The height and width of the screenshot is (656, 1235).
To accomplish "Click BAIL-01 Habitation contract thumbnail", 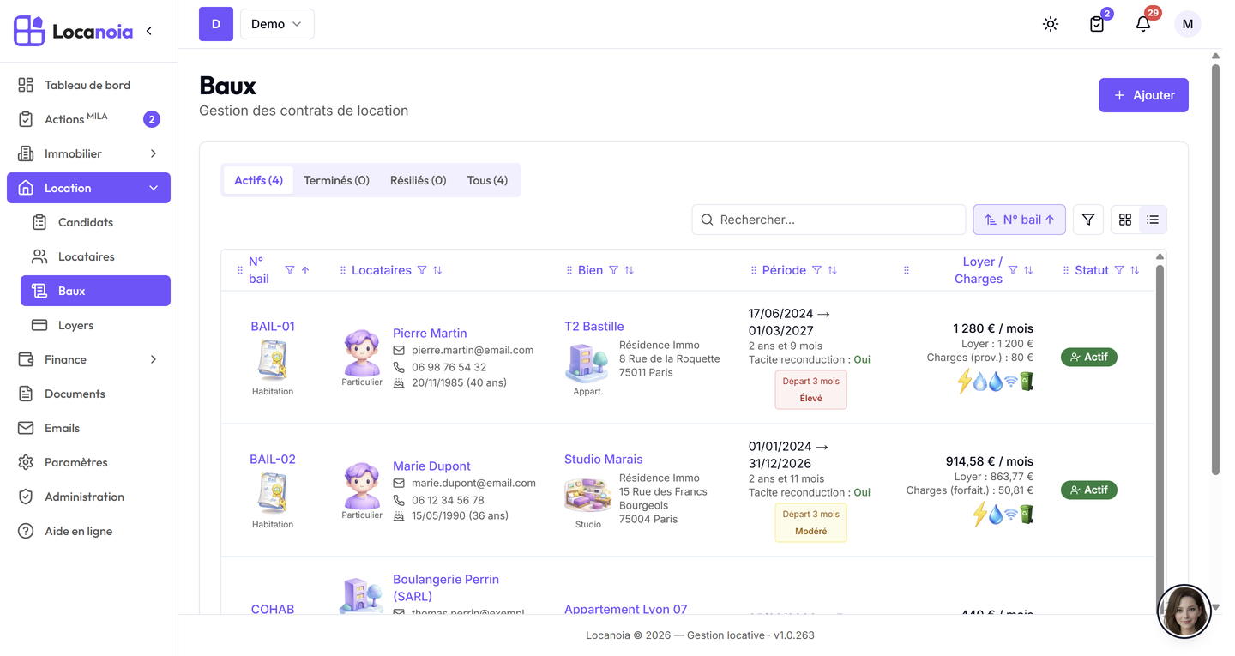I will [x=273, y=359].
